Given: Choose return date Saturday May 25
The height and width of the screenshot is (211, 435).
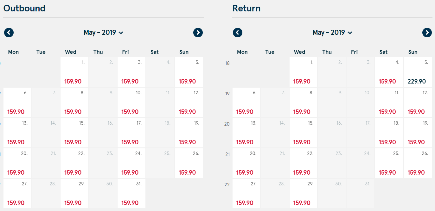Looking at the screenshot, I should (x=389, y=163).
